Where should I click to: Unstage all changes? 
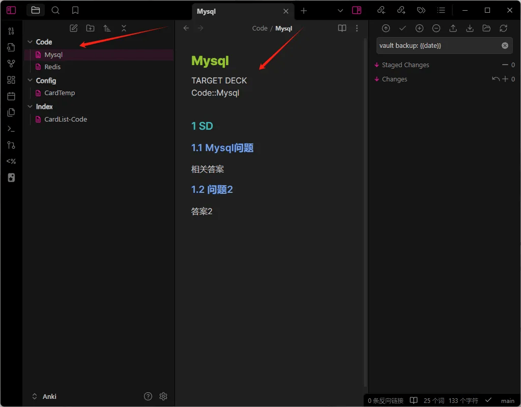tap(436, 28)
